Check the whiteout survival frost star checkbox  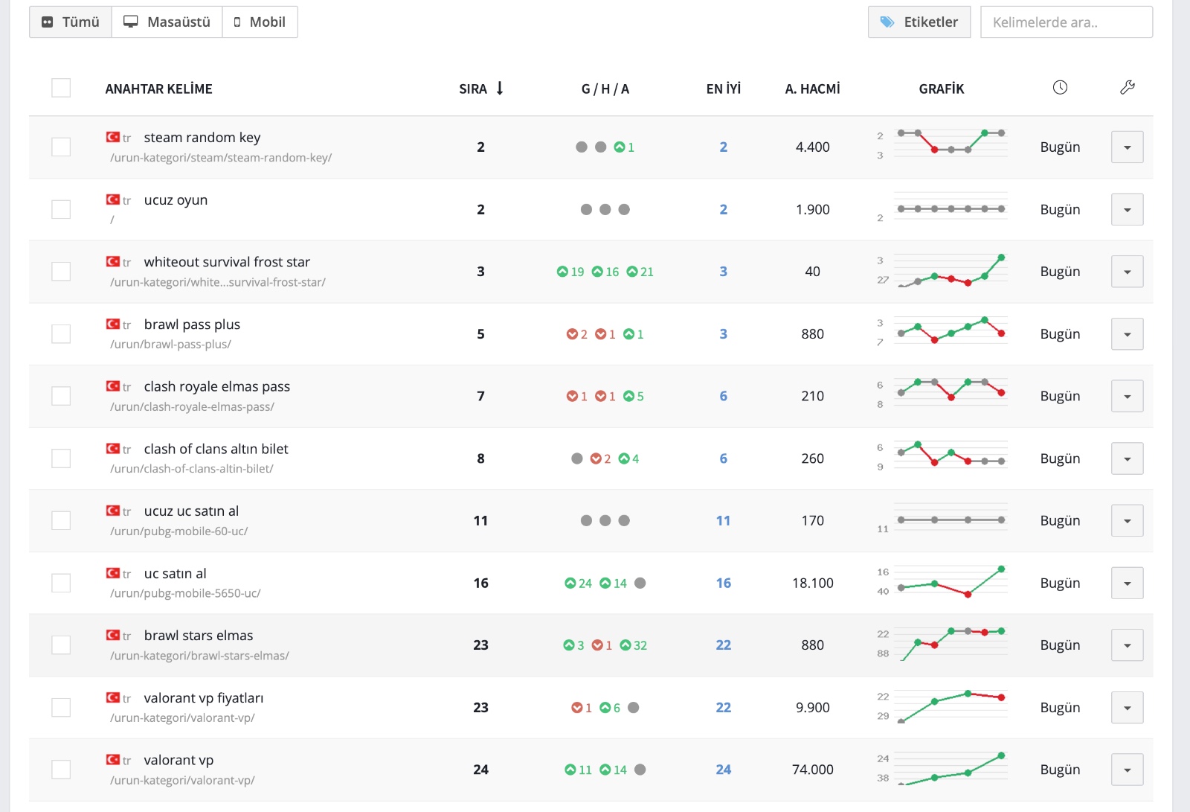(61, 271)
